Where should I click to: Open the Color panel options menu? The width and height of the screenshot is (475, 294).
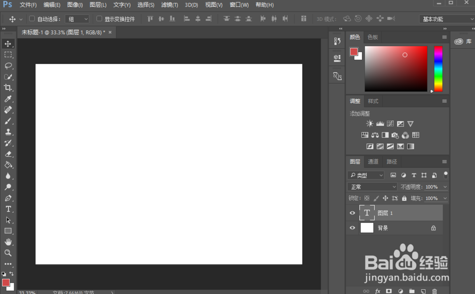[x=445, y=37]
